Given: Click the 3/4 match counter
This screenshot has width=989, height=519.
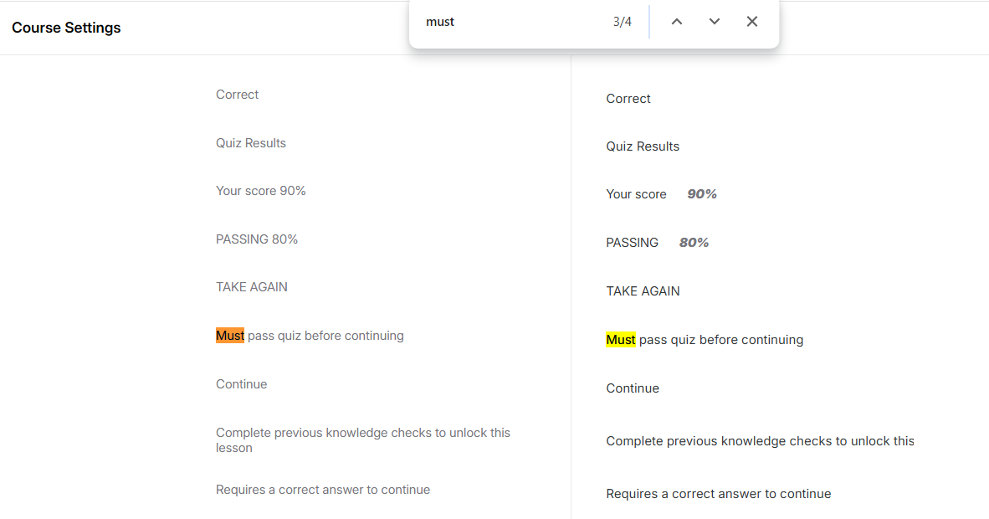Looking at the screenshot, I should coord(622,22).
